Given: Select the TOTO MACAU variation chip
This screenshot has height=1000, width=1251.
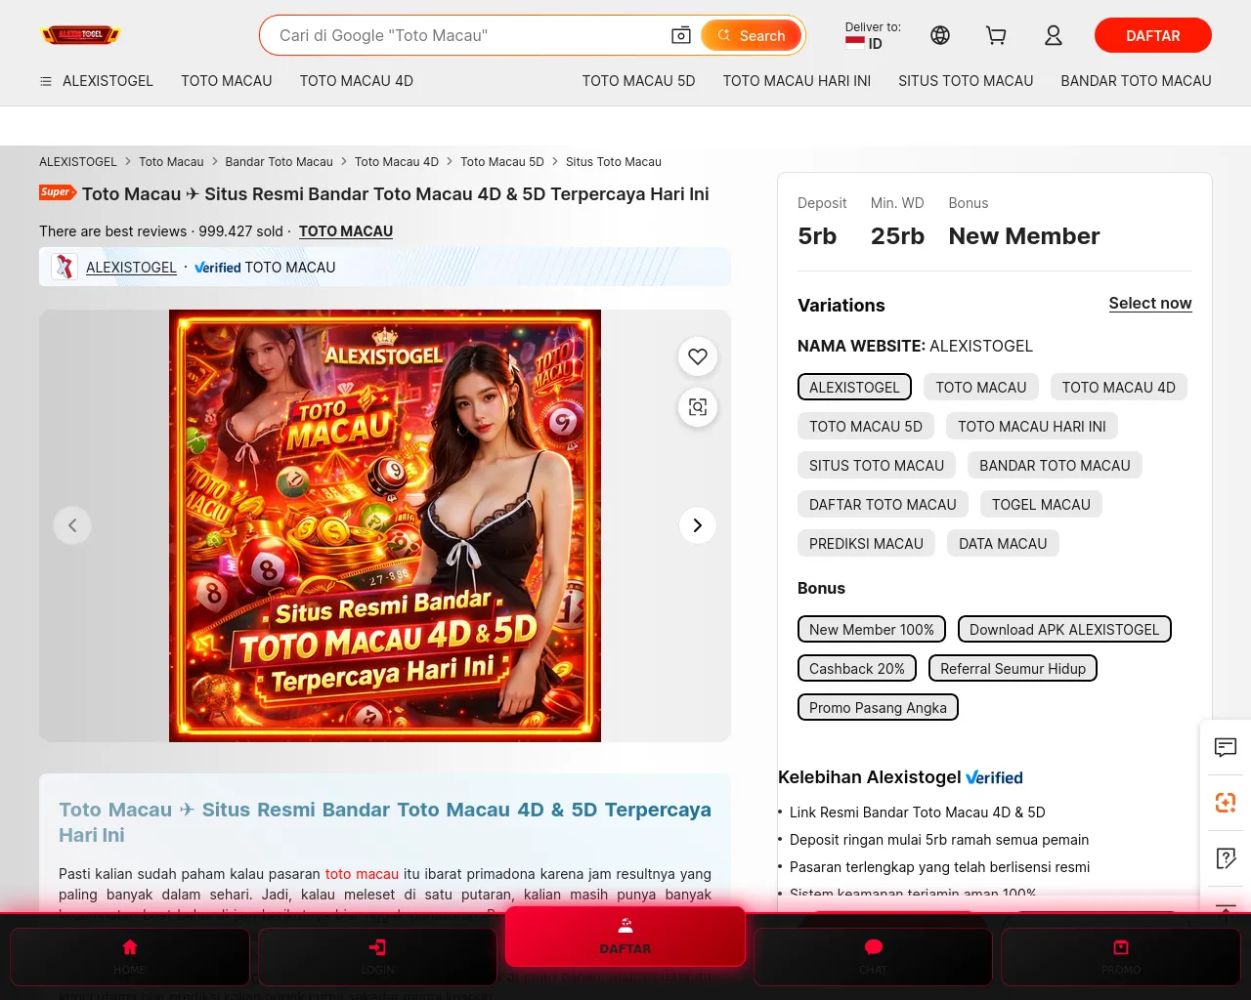Looking at the screenshot, I should pos(981,388).
